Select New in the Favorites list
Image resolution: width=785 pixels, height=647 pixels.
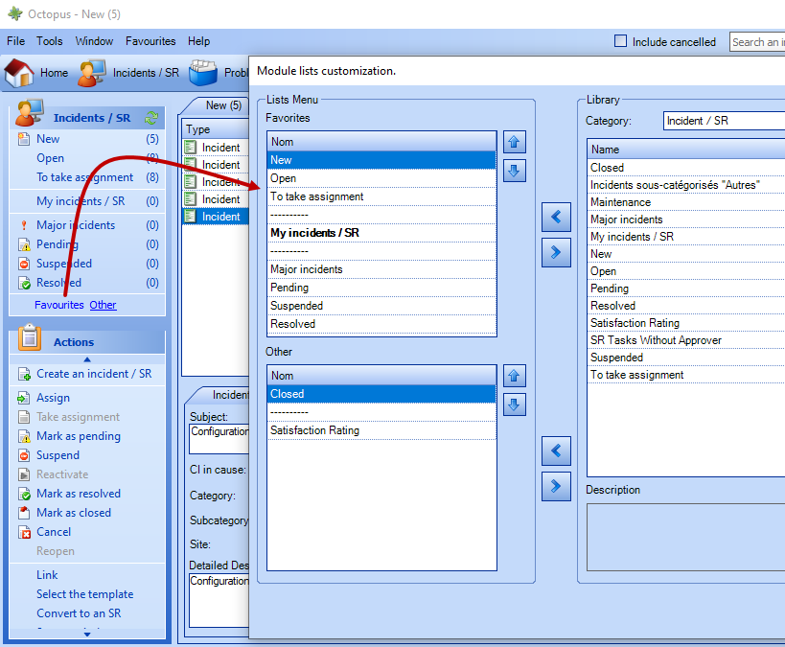[381, 160]
